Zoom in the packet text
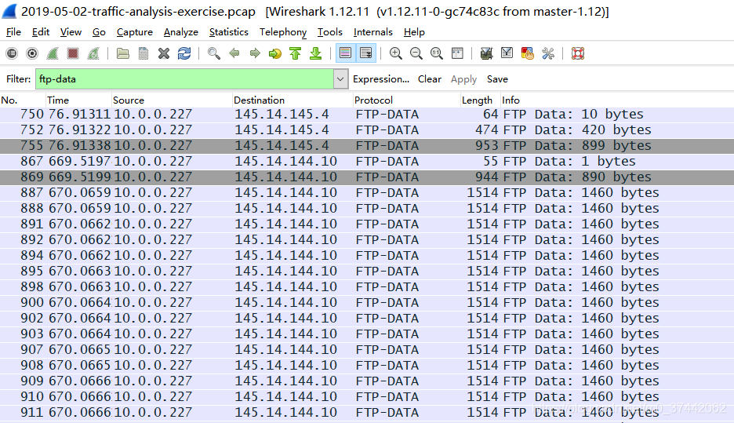This screenshot has width=734, height=423. [x=395, y=53]
